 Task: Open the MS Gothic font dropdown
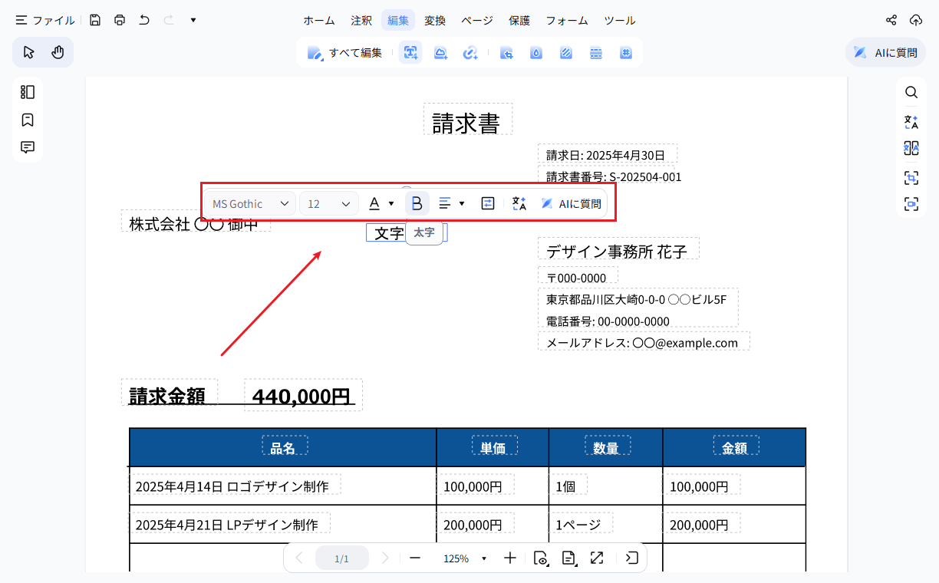click(x=251, y=203)
